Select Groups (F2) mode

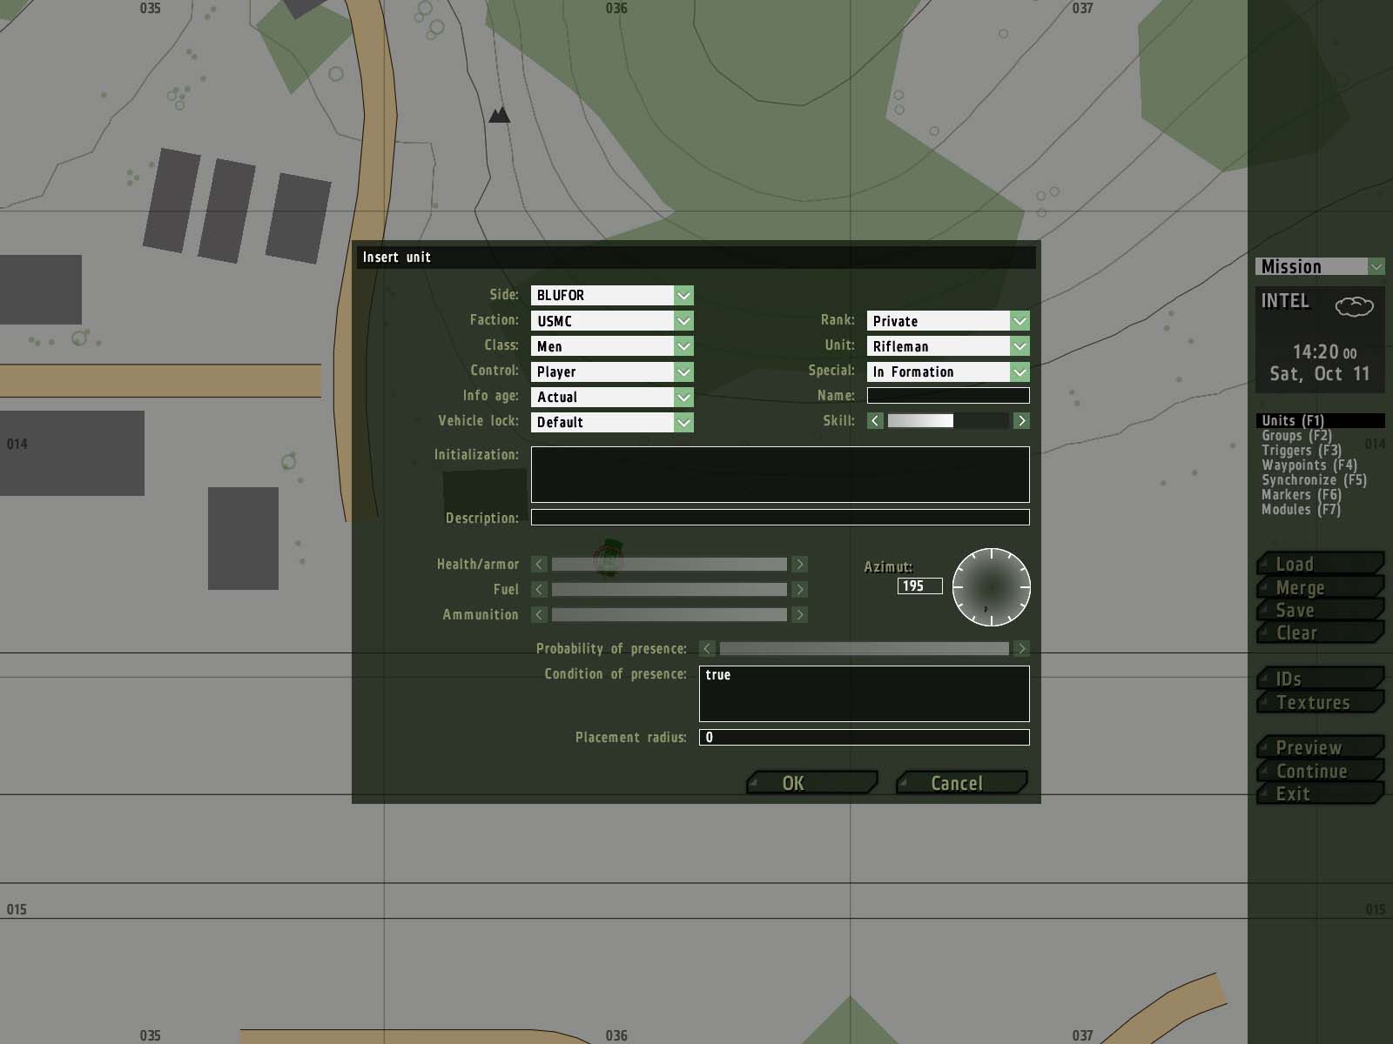tap(1296, 435)
